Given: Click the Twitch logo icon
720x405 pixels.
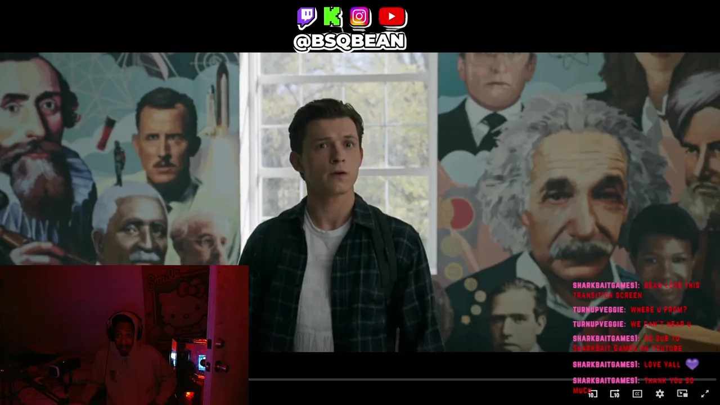Looking at the screenshot, I should (x=307, y=17).
